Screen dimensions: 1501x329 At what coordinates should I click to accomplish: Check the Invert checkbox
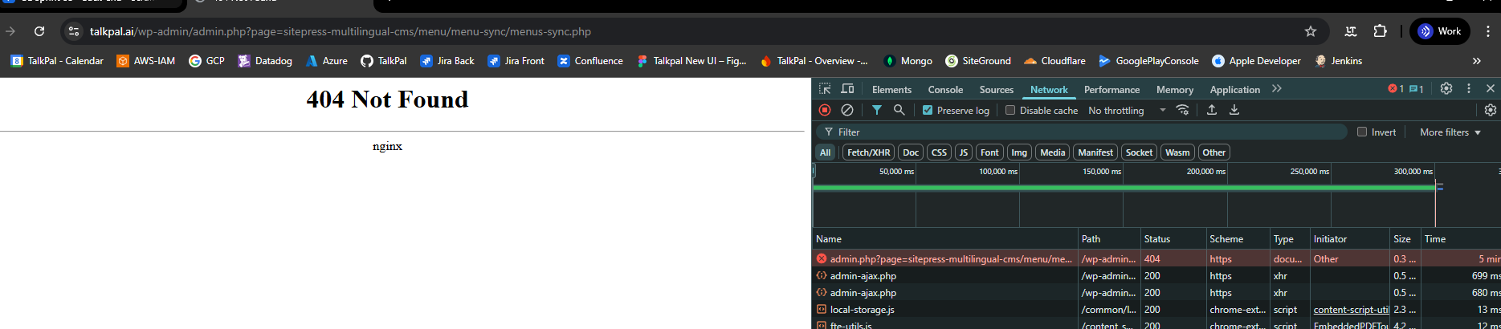pyautogui.click(x=1362, y=132)
